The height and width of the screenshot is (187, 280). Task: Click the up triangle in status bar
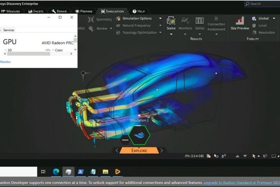point(238,156)
